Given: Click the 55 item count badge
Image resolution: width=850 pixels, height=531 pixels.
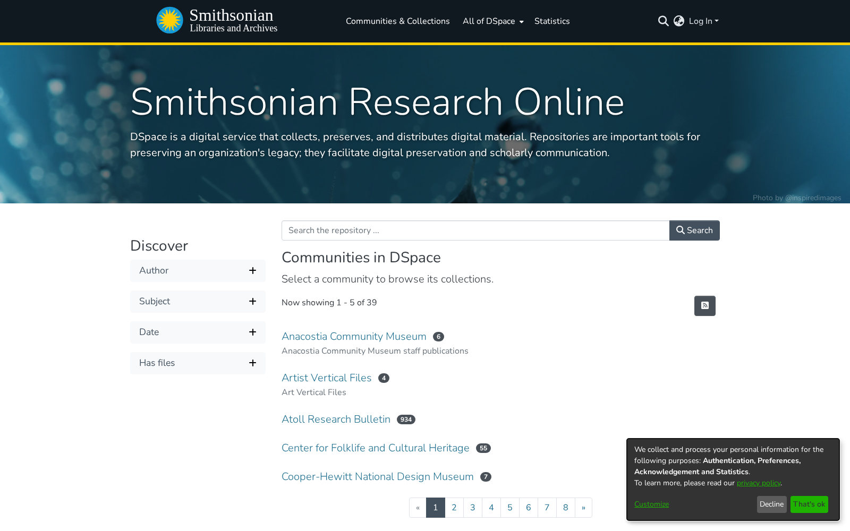Looking at the screenshot, I should tap(483, 448).
